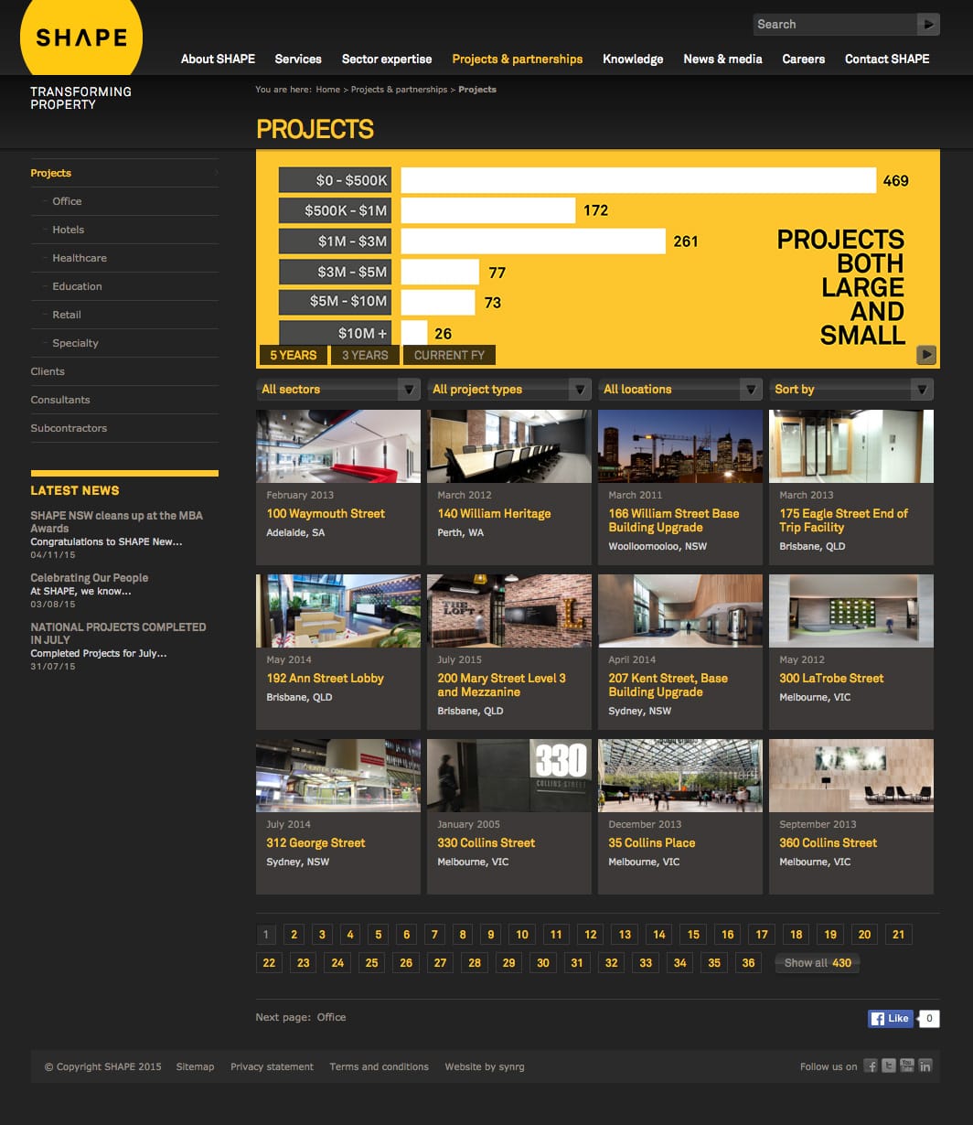Click the SHAPE logo

(x=81, y=37)
